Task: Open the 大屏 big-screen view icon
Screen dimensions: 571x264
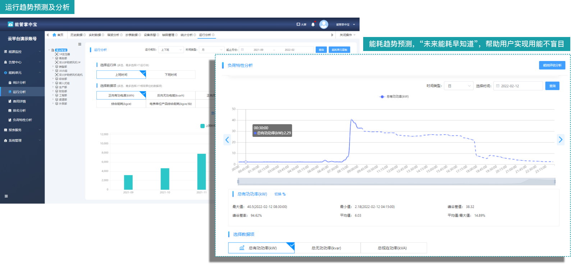Action: 298,24
